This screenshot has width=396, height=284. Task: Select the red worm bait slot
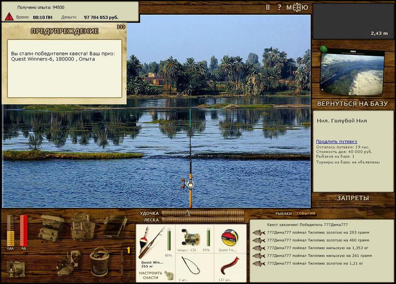coord(230,268)
